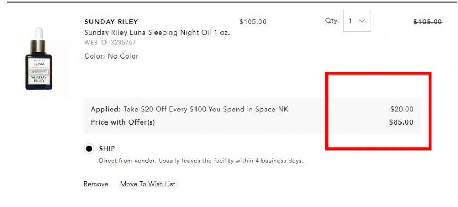Image resolution: width=458 pixels, height=207 pixels.
Task: Click the crossed-out $105.00 total
Action: pyautogui.click(x=428, y=22)
